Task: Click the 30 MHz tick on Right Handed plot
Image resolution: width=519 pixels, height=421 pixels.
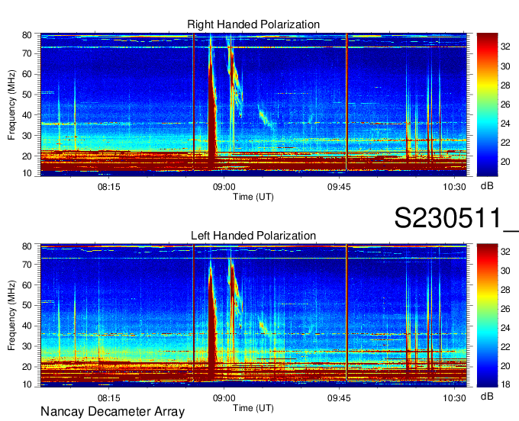Action: (27, 136)
